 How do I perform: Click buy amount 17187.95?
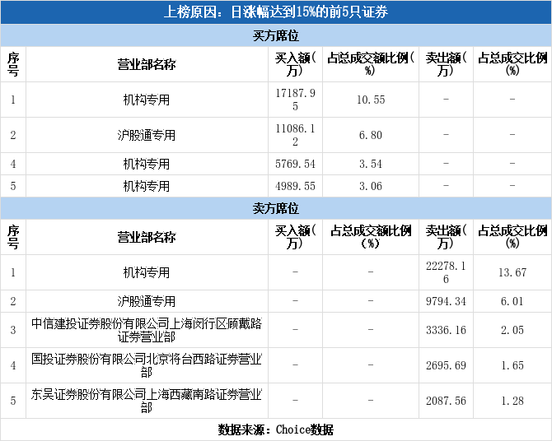tap(296, 100)
